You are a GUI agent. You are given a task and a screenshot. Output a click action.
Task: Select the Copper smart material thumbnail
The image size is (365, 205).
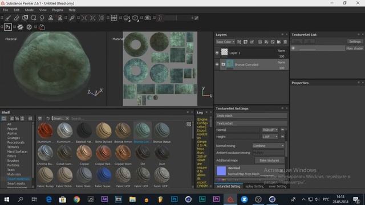[84, 153]
